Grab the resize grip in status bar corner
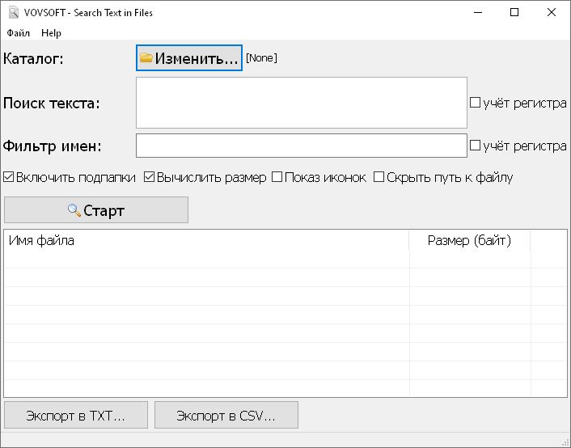This screenshot has width=571, height=448. click(x=565, y=442)
